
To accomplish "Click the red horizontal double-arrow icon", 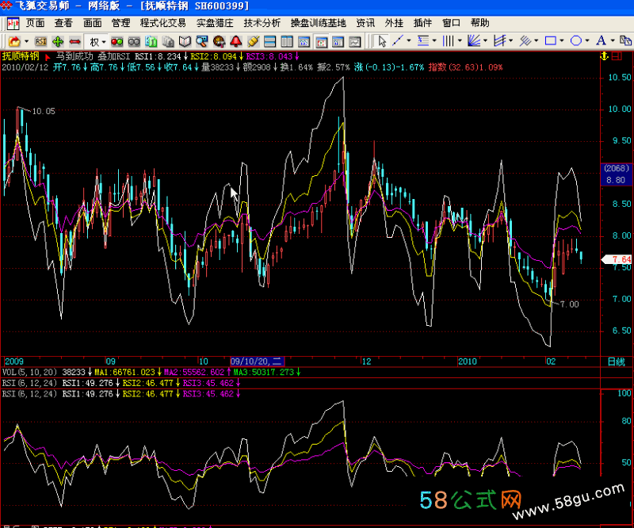I will pos(74,41).
